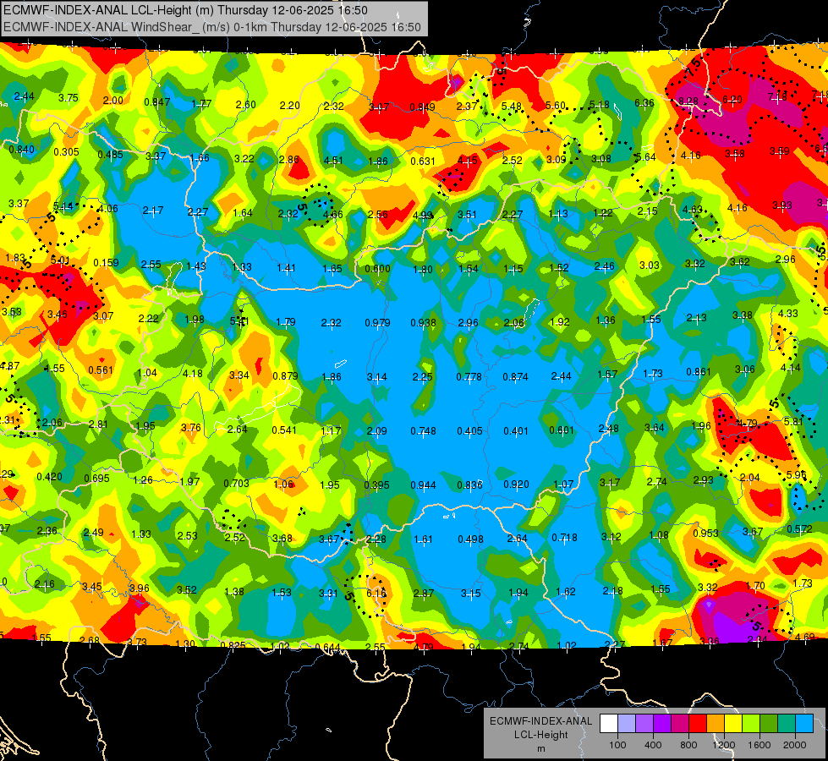Click the grid value '6.16'
This screenshot has height=761, width=828.
(x=376, y=594)
